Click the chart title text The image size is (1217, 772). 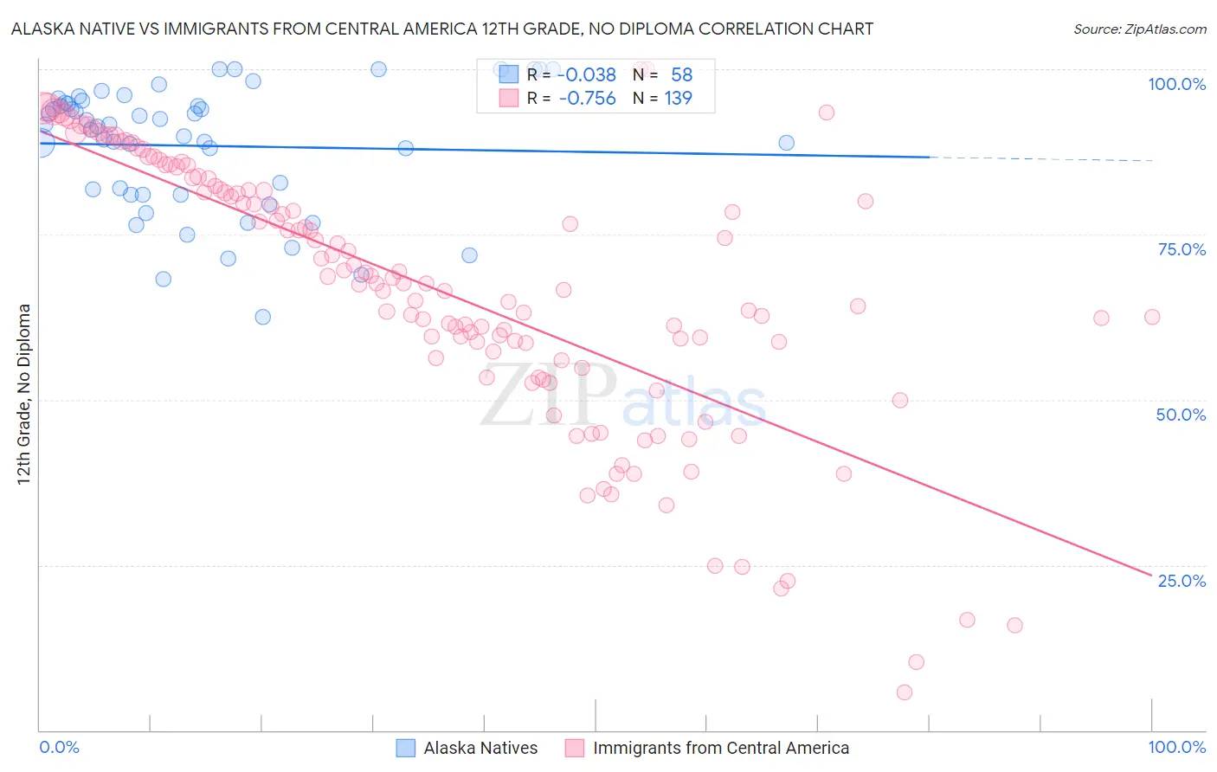tap(441, 29)
